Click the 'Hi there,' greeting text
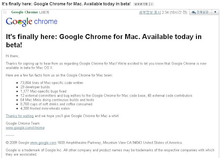Viewport: 221px width, 158px height. 13,56
